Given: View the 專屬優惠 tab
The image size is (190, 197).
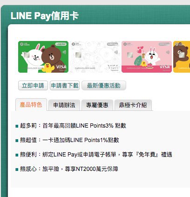Looking at the screenshot, I should pyautogui.click(x=97, y=105).
